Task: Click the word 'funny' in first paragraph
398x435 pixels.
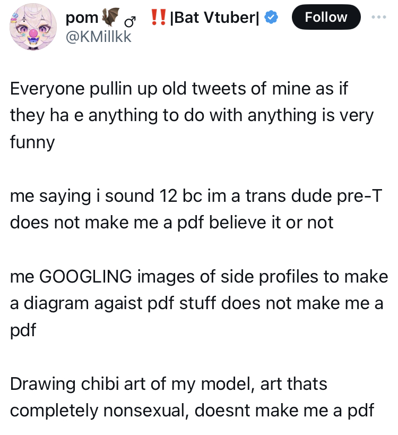Action: [32, 142]
